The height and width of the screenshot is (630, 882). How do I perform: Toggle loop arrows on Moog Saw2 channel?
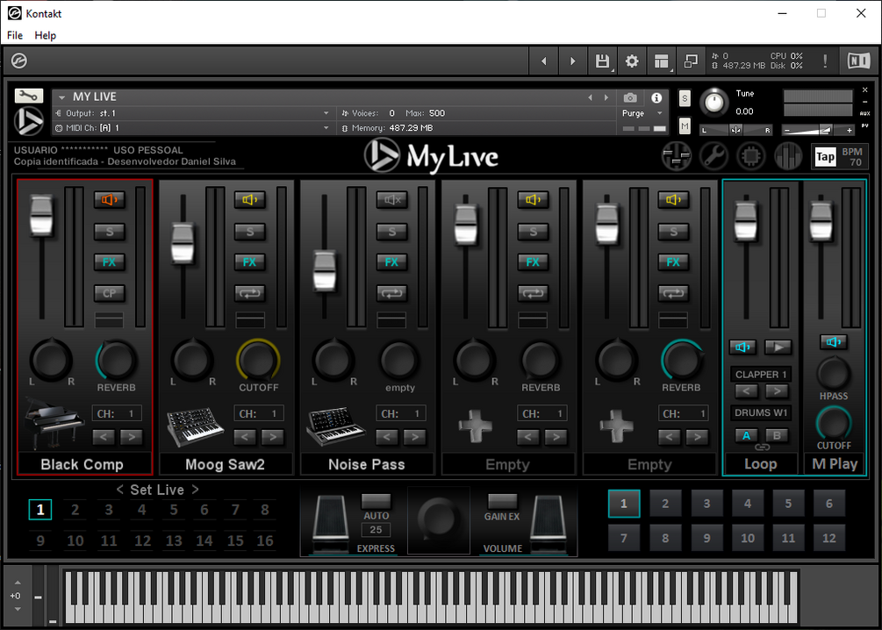pyautogui.click(x=250, y=293)
